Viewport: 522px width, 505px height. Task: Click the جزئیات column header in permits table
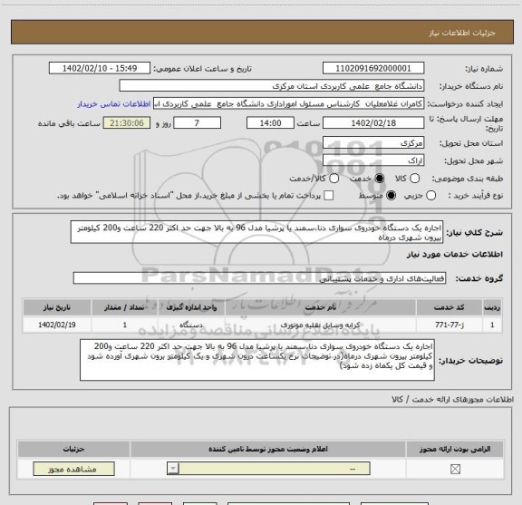pos(74,449)
